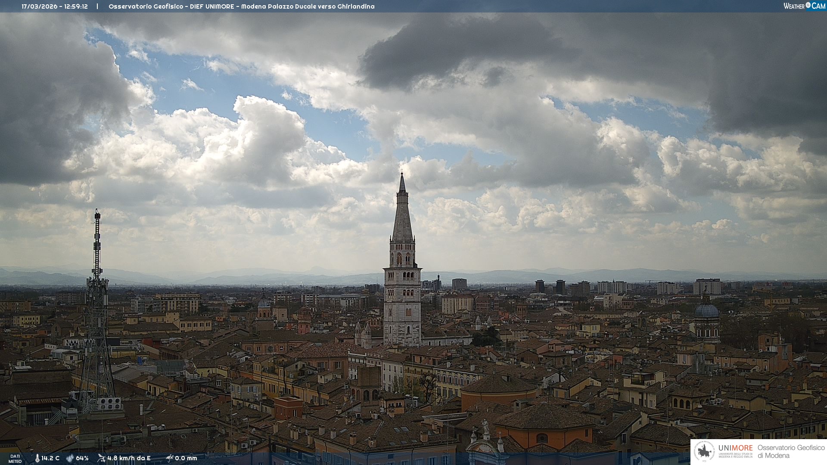This screenshot has width=827, height=465.
Task: Click the UNIMORE horseman seal emblem
Action: click(x=704, y=452)
